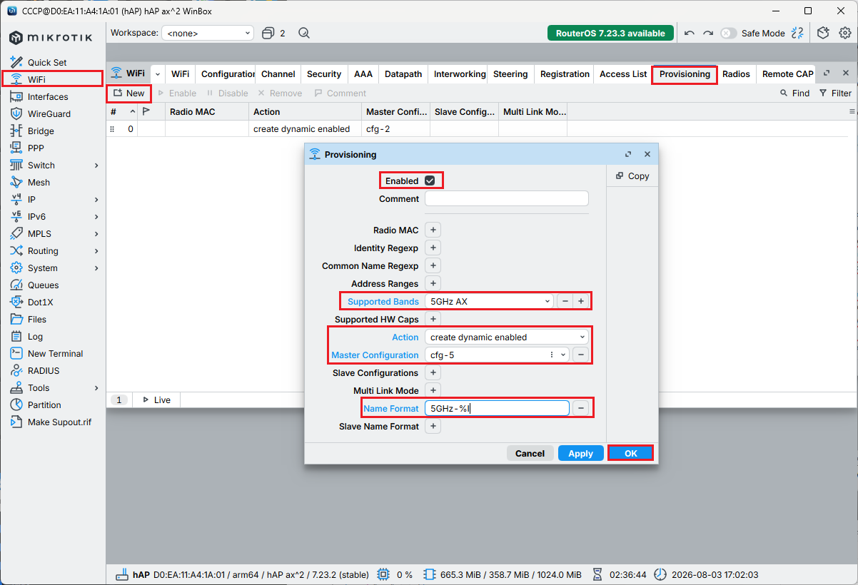Viewport: 858px width, 585px height.
Task: Open Partition in the sidebar
Action: [x=44, y=405]
